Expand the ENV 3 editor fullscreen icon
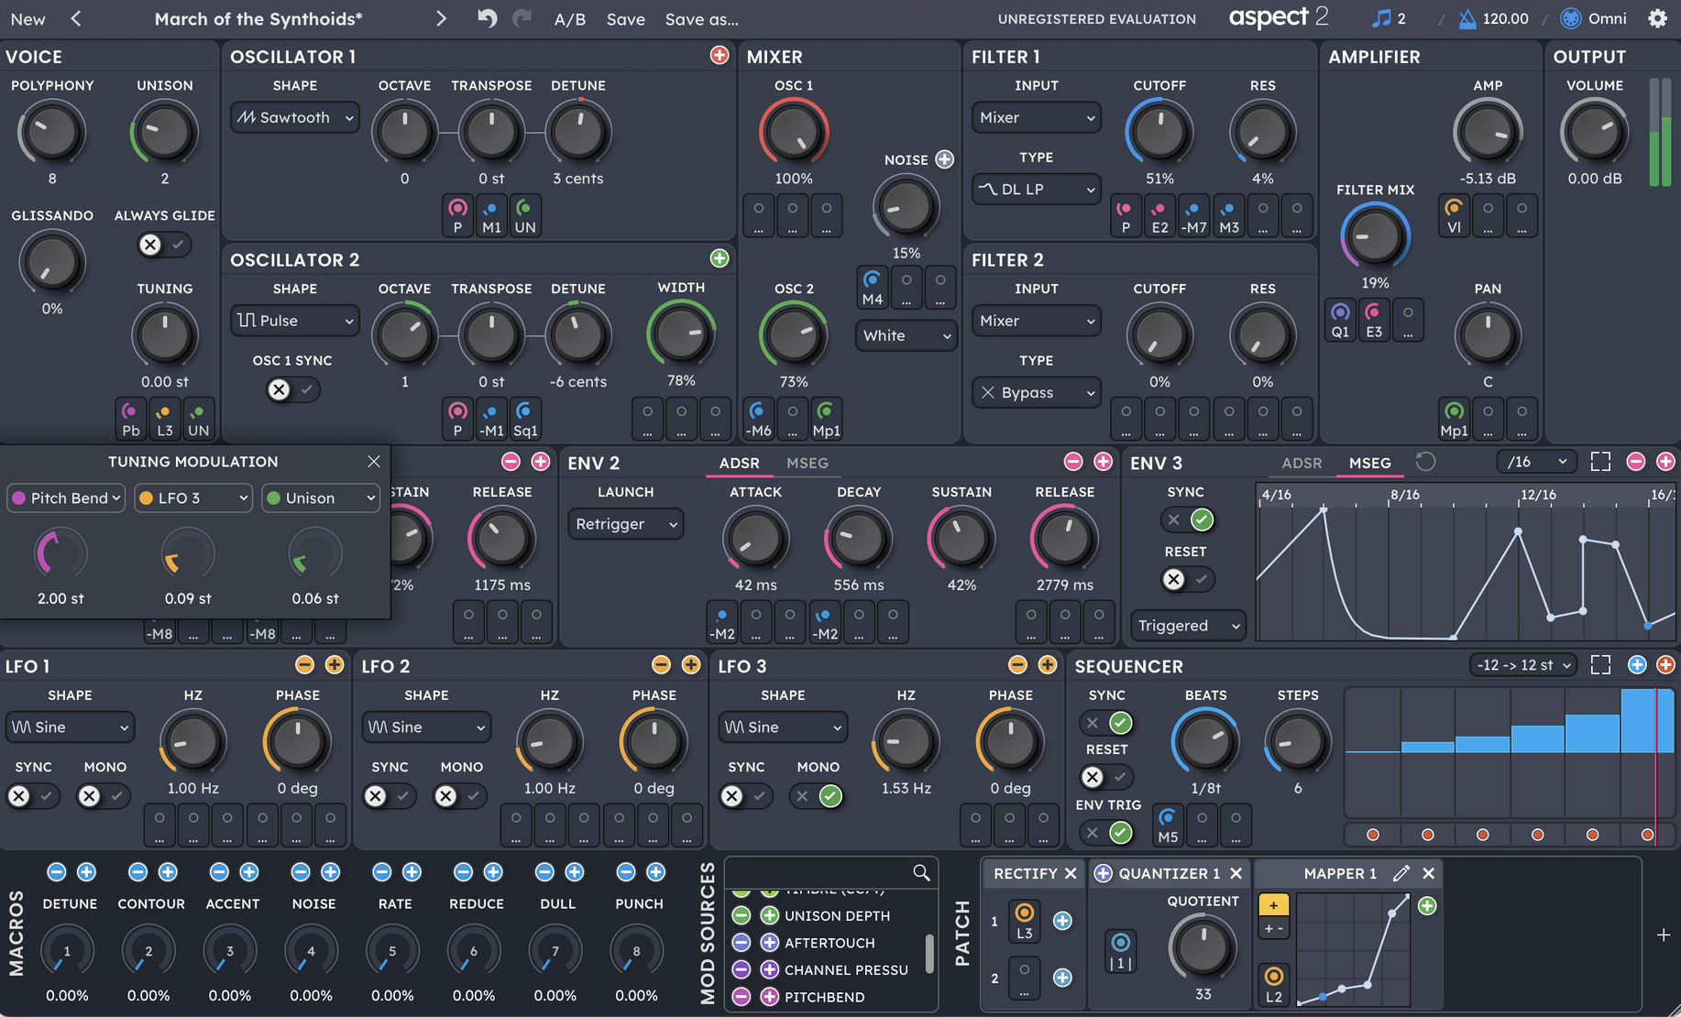Image resolution: width=1681 pixels, height=1017 pixels. (x=1600, y=462)
